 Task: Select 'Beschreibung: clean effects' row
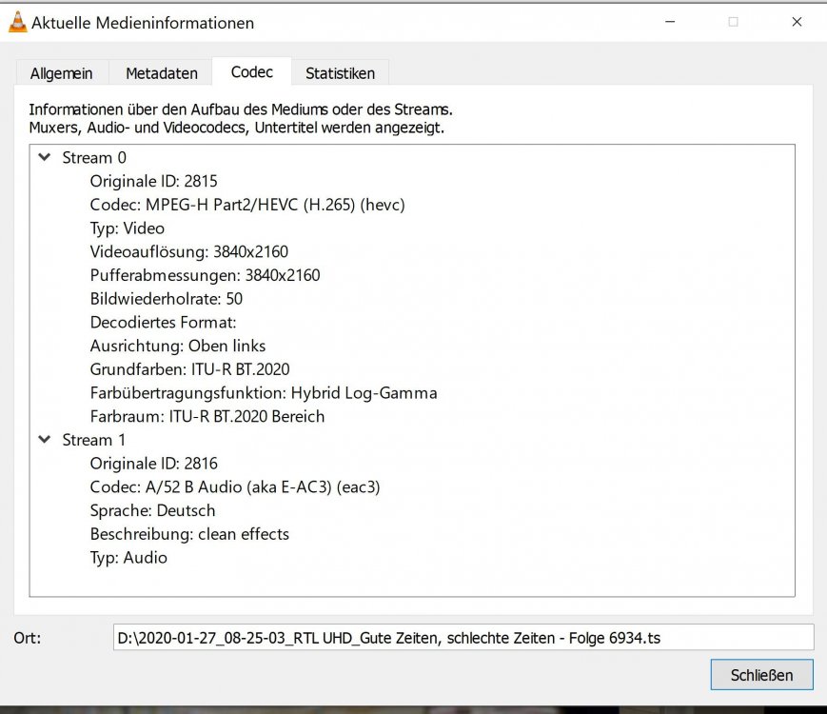click(189, 534)
